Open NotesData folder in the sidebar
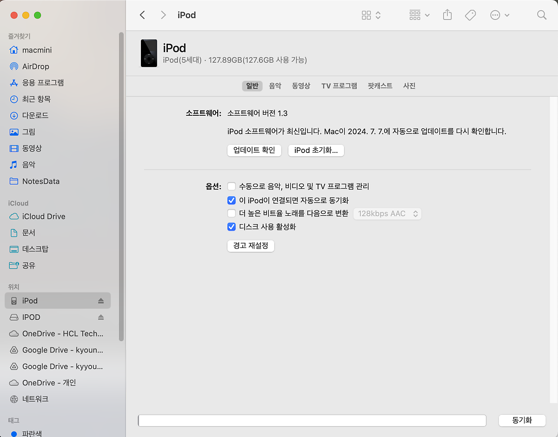Screen dimensions: 558x437 (x=58, y=181)
